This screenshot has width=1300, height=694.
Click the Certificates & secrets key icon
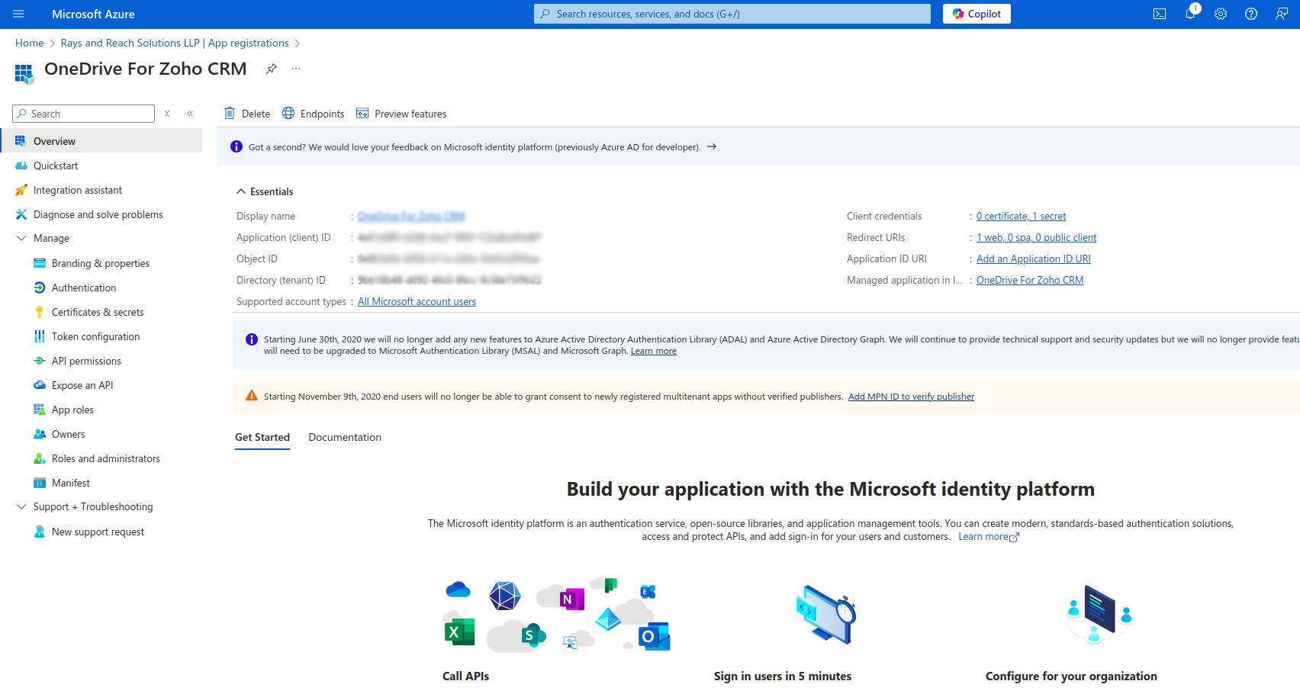tap(40, 312)
